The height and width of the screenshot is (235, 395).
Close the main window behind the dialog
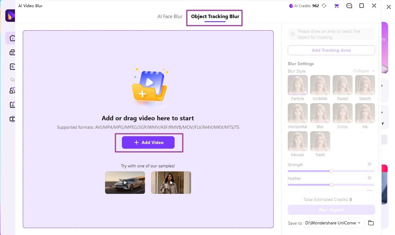click(x=389, y=7)
